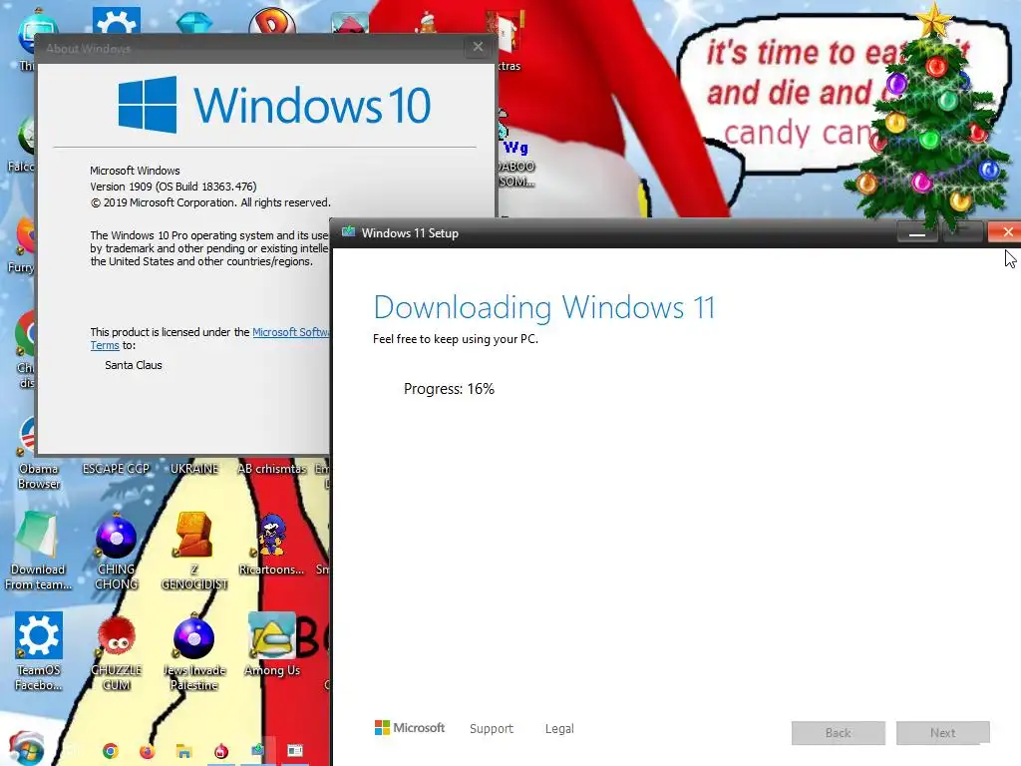Image resolution: width=1021 pixels, height=766 pixels.
Task: Click the red ornament app on taskbar
Action: pos(221,751)
